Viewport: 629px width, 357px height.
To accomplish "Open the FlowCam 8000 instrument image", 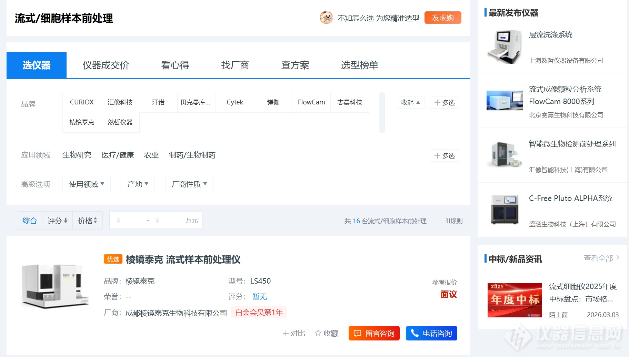I will [x=505, y=101].
